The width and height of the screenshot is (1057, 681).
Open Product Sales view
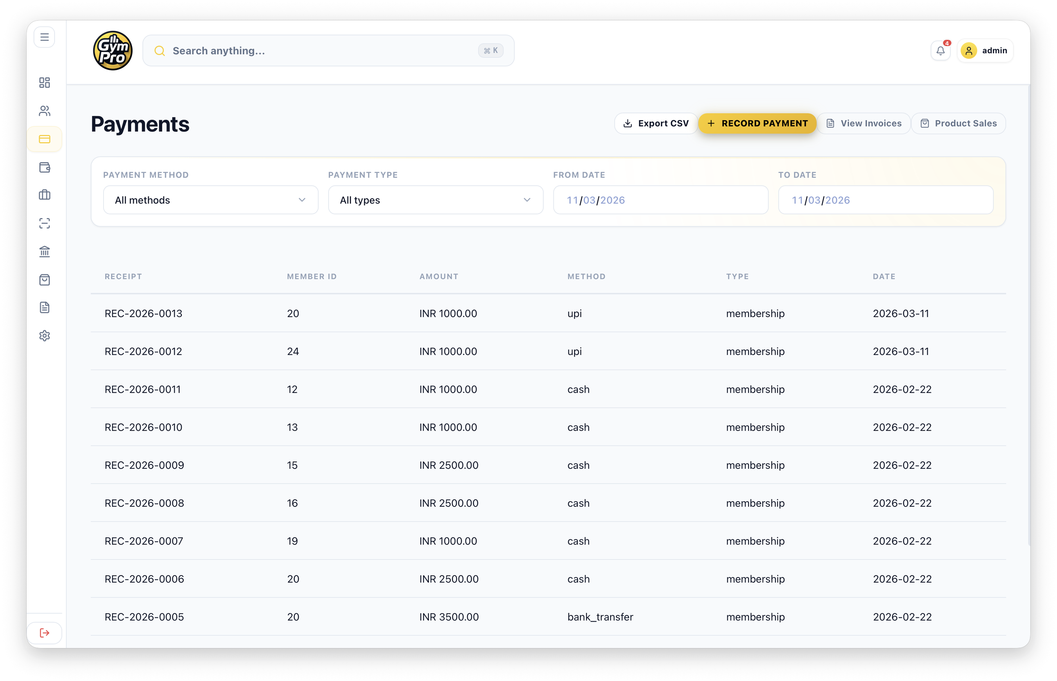tap(958, 124)
